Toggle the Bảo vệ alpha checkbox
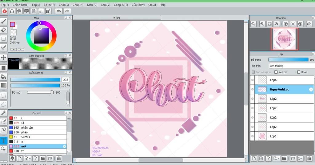 [x=253, y=72]
